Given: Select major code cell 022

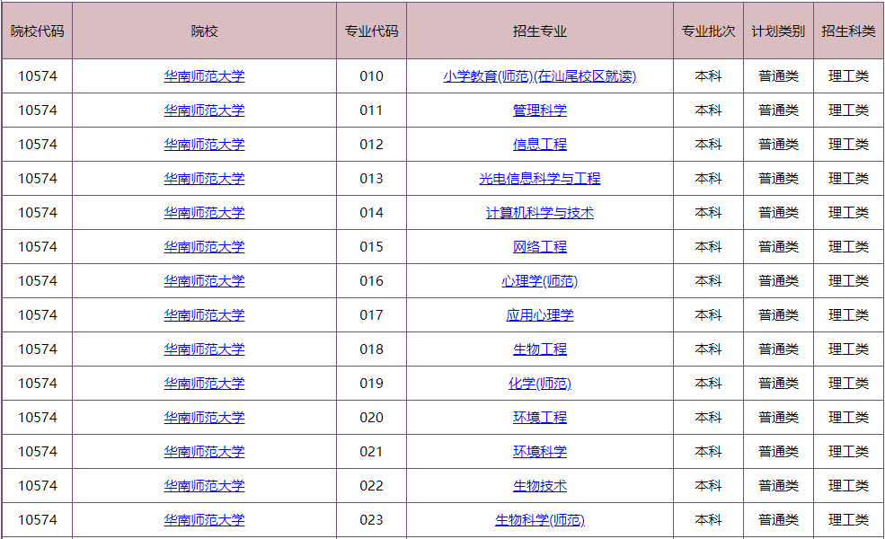Looking at the screenshot, I should [371, 486].
